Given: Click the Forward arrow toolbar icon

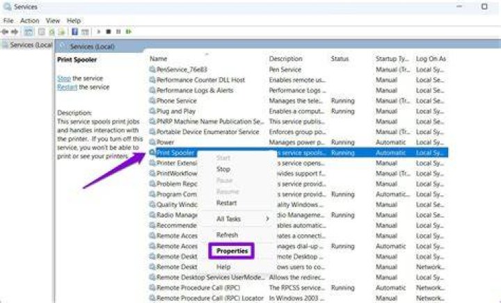Looking at the screenshot, I should [x=15, y=31].
